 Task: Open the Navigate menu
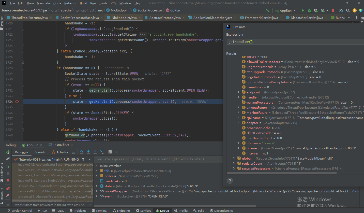[43, 3]
